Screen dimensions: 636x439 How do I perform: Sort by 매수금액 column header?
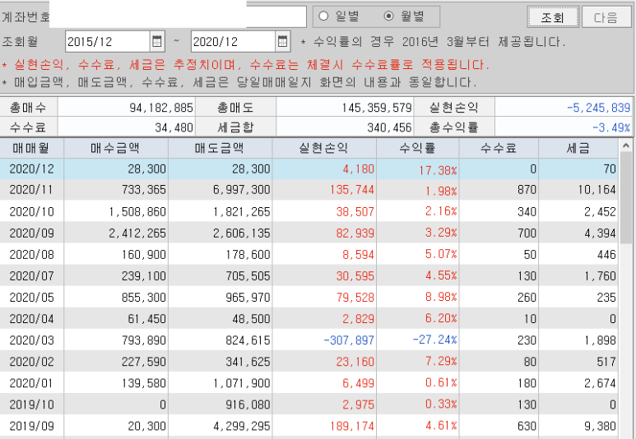coord(116,148)
